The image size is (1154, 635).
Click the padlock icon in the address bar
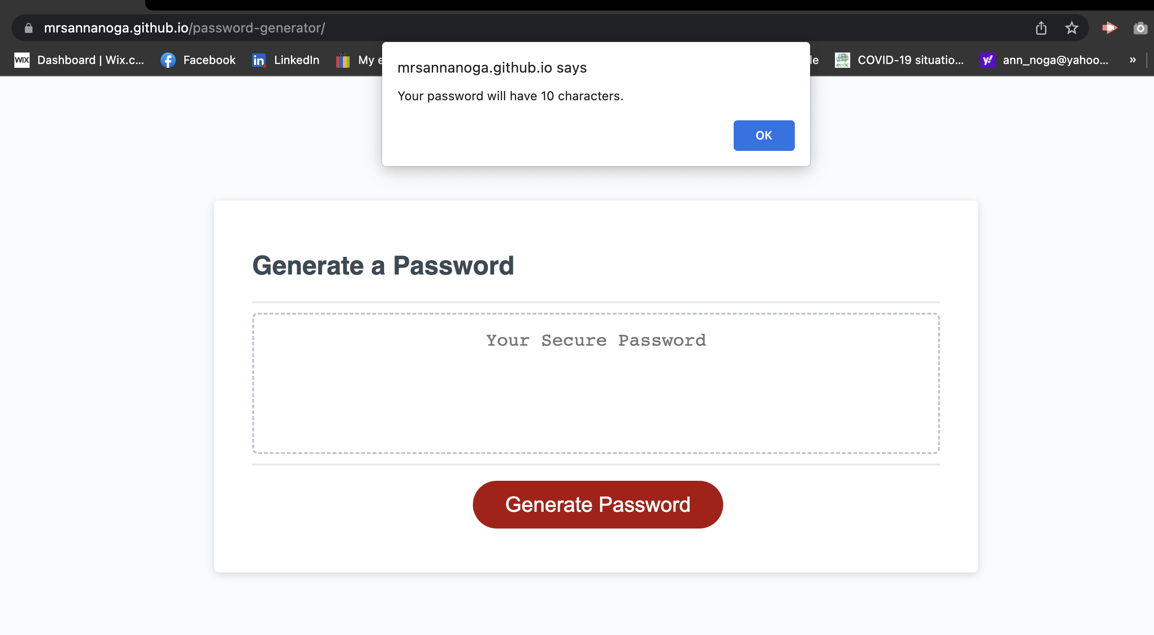29,27
